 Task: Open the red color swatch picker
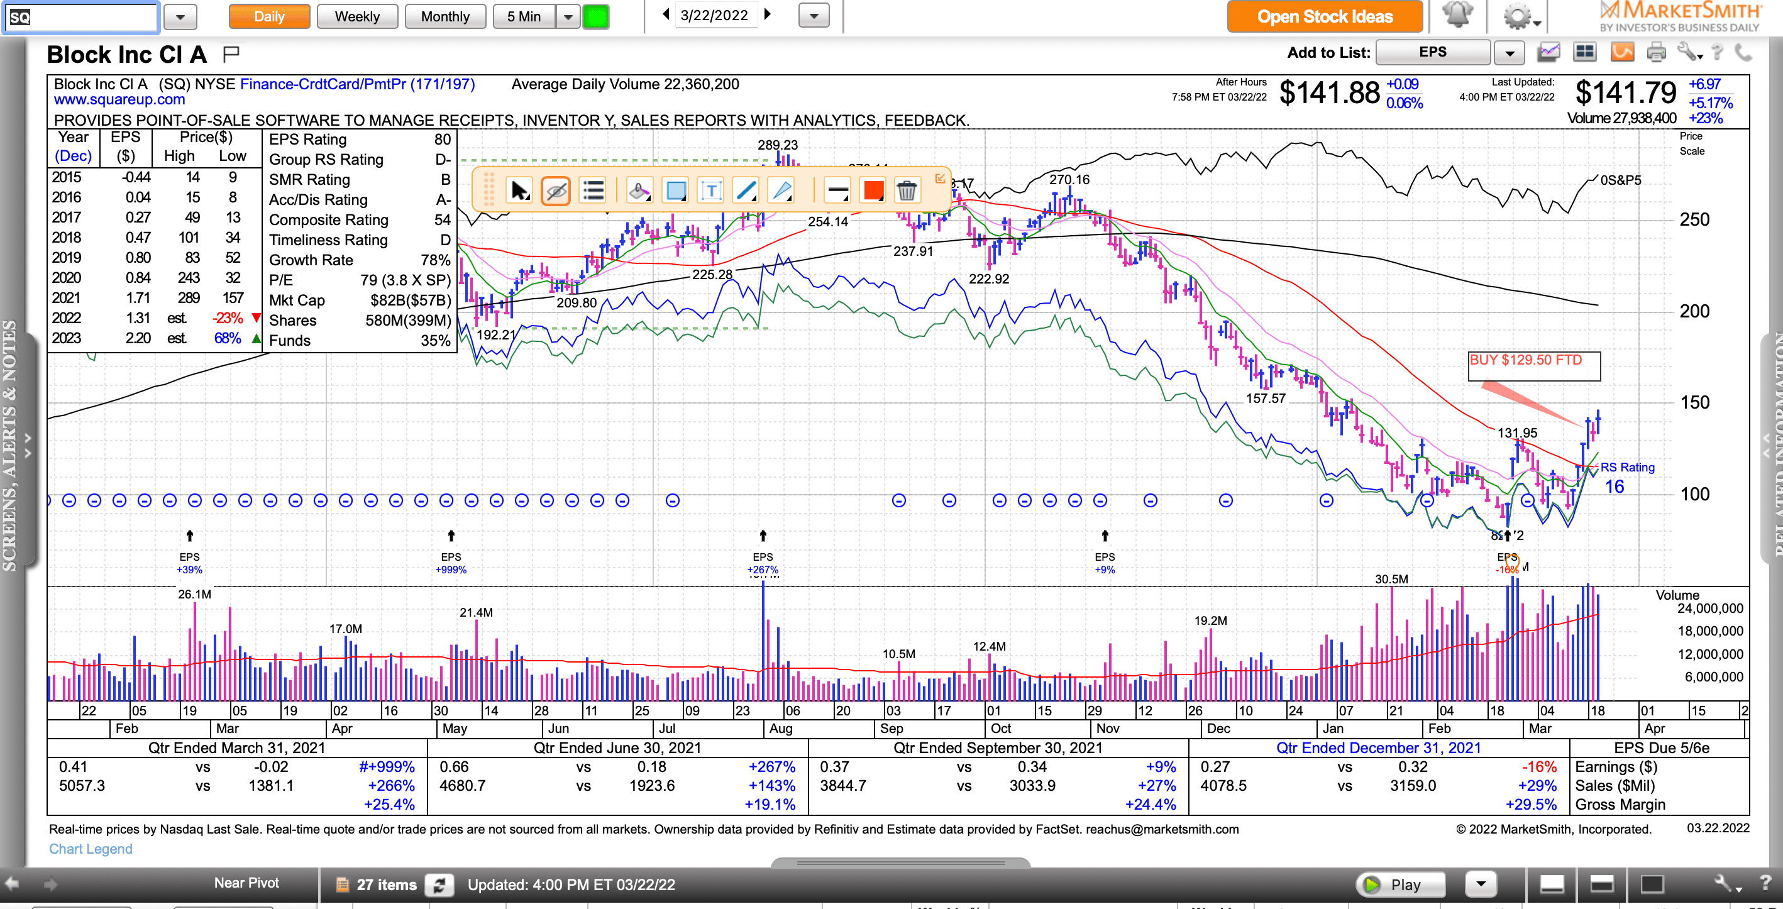coord(873,190)
